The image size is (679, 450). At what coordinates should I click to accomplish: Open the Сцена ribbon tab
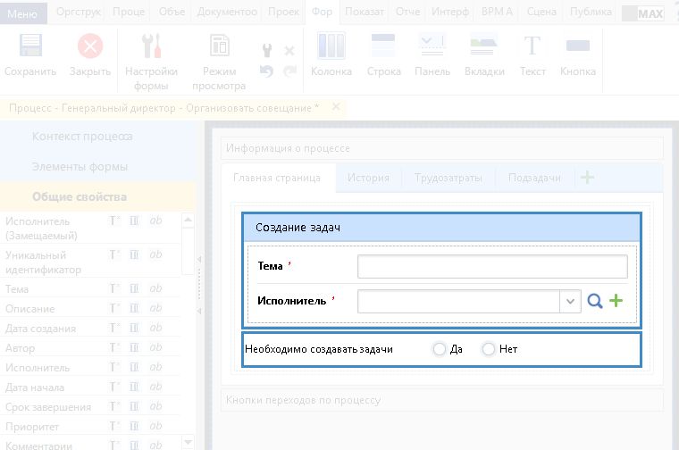541,12
